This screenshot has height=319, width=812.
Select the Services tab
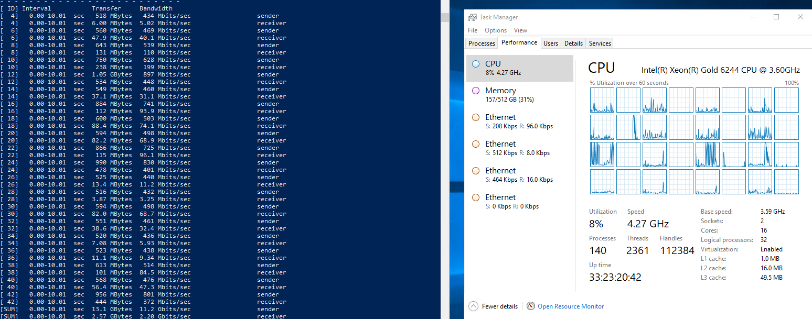tap(600, 43)
